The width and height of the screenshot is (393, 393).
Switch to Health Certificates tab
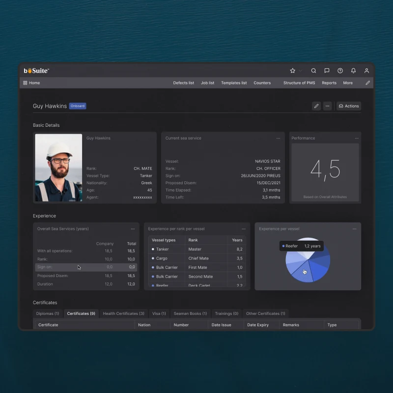(124, 313)
